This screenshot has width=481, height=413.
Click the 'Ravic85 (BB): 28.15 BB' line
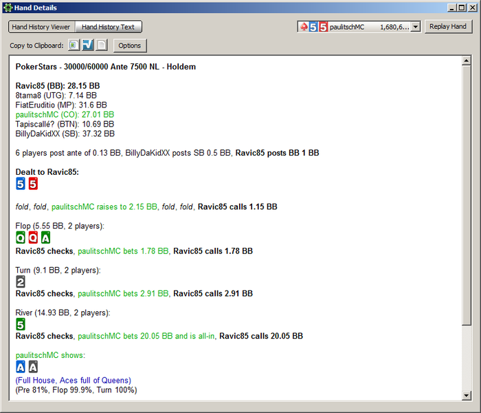tap(58, 86)
